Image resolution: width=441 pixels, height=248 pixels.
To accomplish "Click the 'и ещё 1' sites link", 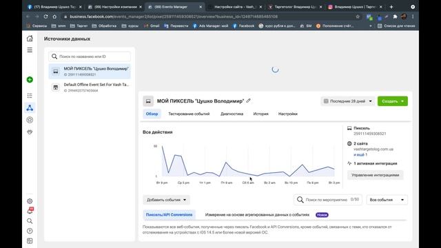I will [x=360, y=154].
